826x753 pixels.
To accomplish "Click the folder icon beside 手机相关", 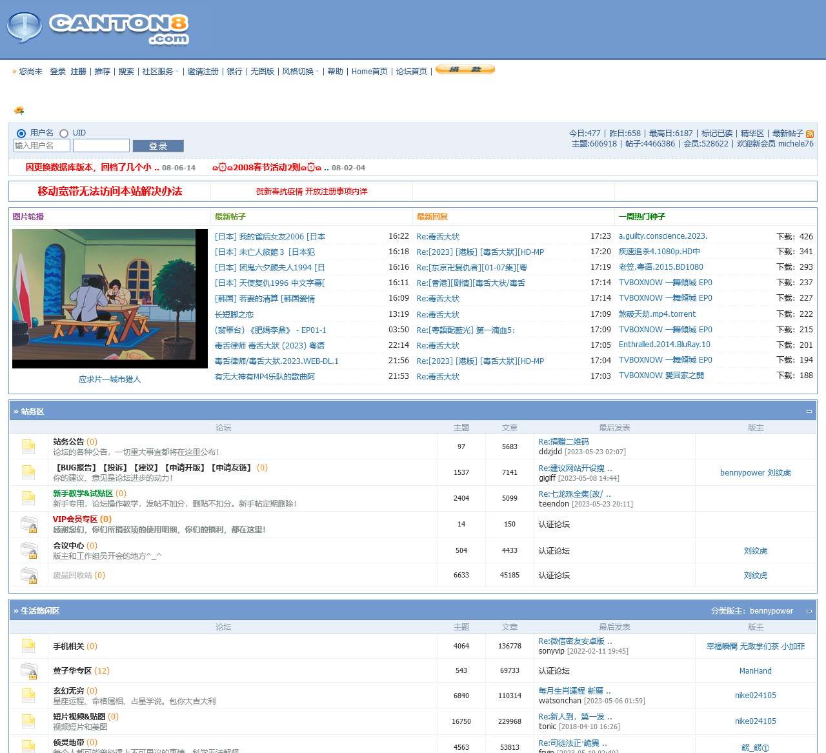I will point(28,646).
